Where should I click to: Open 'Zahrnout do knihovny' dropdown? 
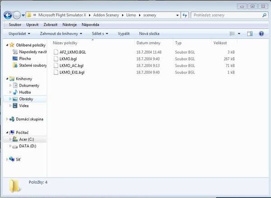click(x=61, y=34)
